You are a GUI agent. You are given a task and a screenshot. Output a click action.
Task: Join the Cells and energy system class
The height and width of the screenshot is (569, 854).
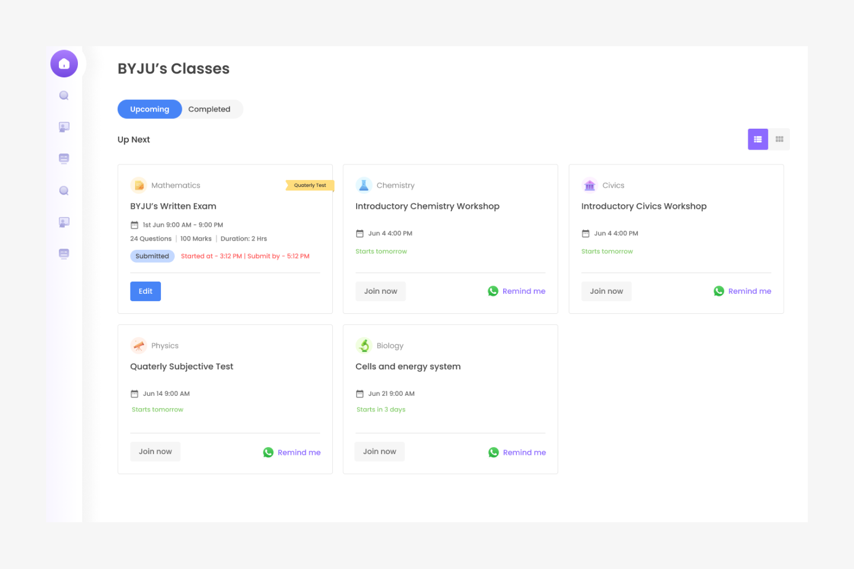click(380, 452)
